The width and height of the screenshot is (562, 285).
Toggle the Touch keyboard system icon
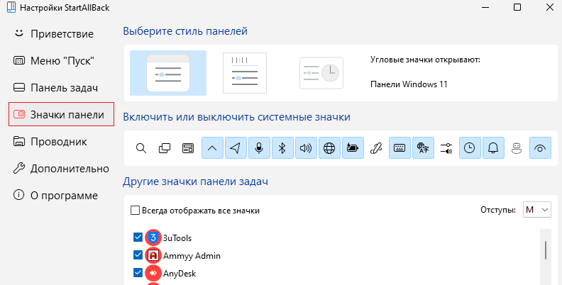(400, 148)
